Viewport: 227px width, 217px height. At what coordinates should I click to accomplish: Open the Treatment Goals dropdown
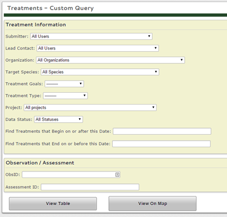point(64,84)
